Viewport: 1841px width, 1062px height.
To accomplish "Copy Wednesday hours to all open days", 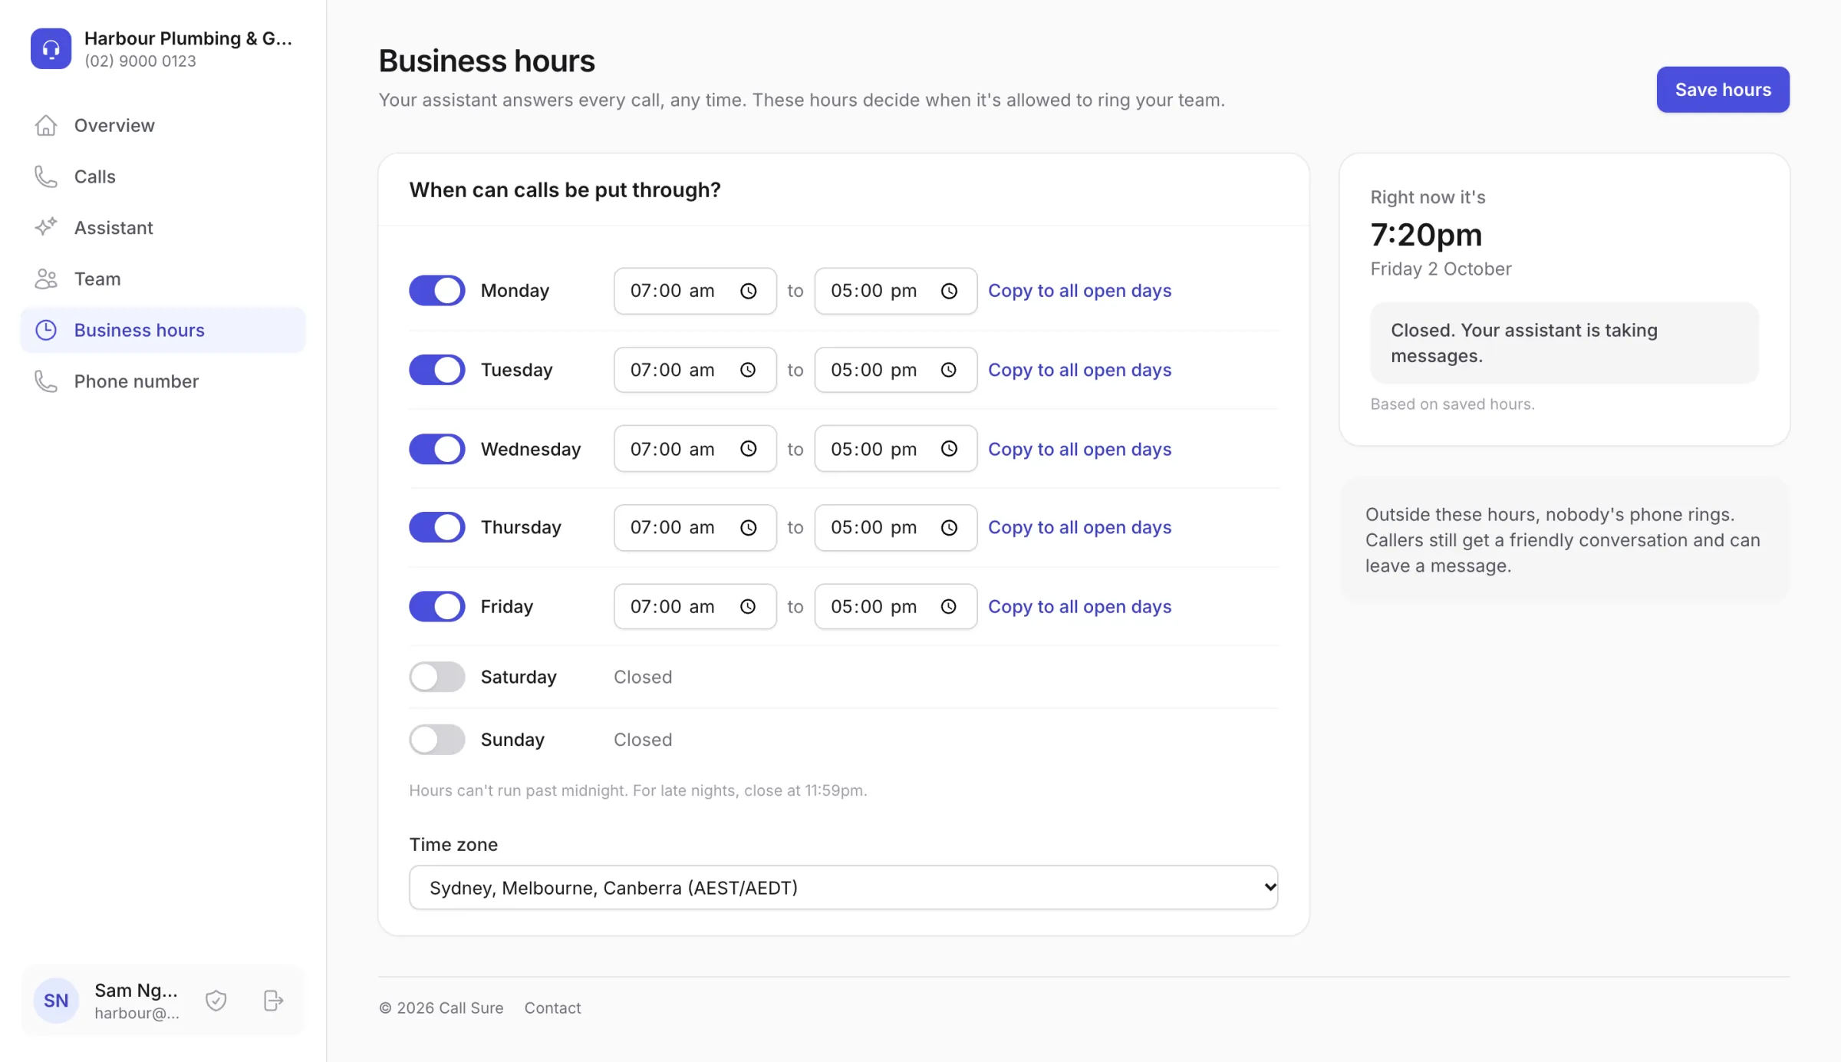I will coord(1079,449).
